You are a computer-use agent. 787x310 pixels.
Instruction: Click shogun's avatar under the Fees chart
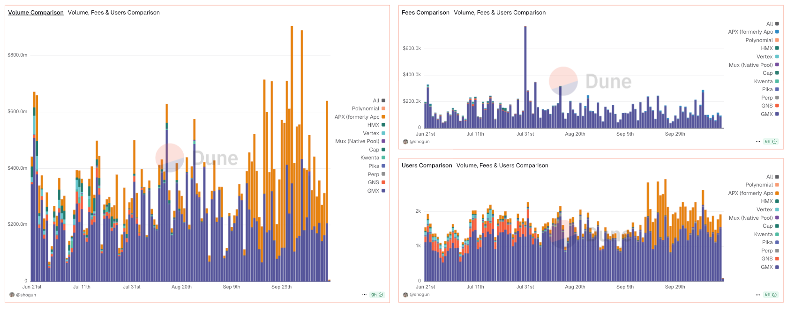(405, 141)
